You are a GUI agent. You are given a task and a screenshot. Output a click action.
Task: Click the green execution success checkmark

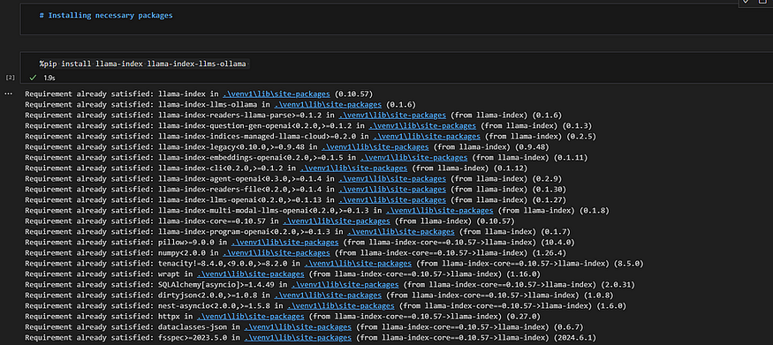[33, 78]
